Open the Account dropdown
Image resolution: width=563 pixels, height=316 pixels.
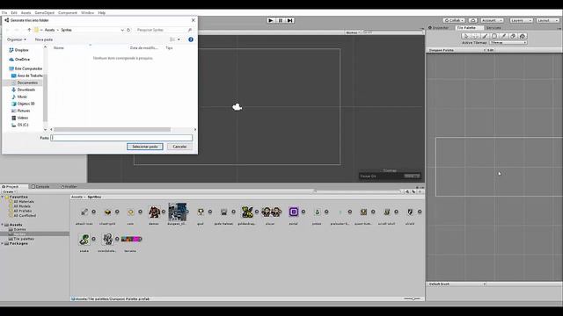(492, 20)
